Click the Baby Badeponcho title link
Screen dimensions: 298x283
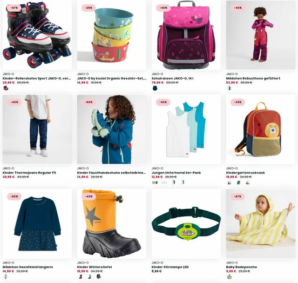(241, 267)
